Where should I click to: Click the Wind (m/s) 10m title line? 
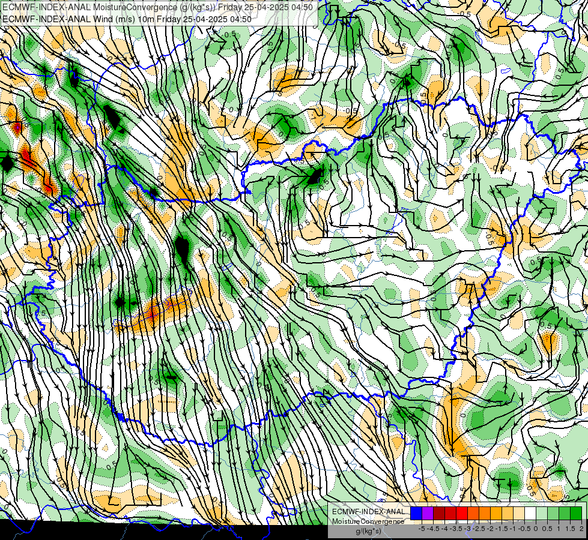[x=127, y=19]
